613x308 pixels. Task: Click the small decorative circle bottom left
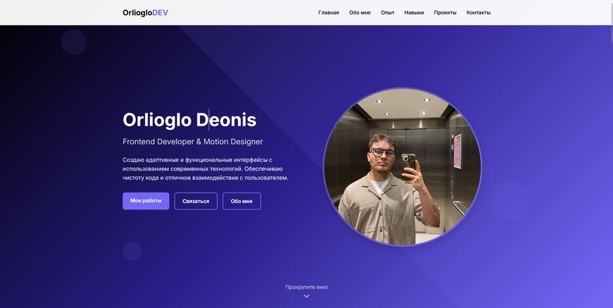point(132,250)
